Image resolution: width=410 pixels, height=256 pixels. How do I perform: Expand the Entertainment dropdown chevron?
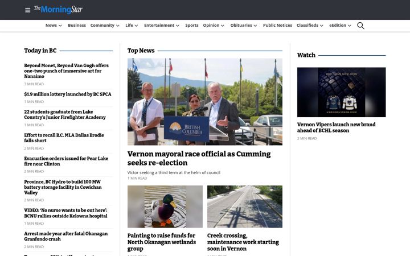[x=178, y=26]
